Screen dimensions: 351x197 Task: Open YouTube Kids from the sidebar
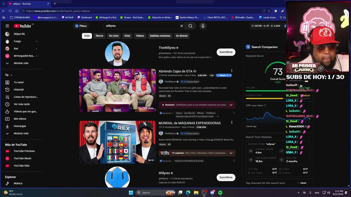[x=22, y=166]
